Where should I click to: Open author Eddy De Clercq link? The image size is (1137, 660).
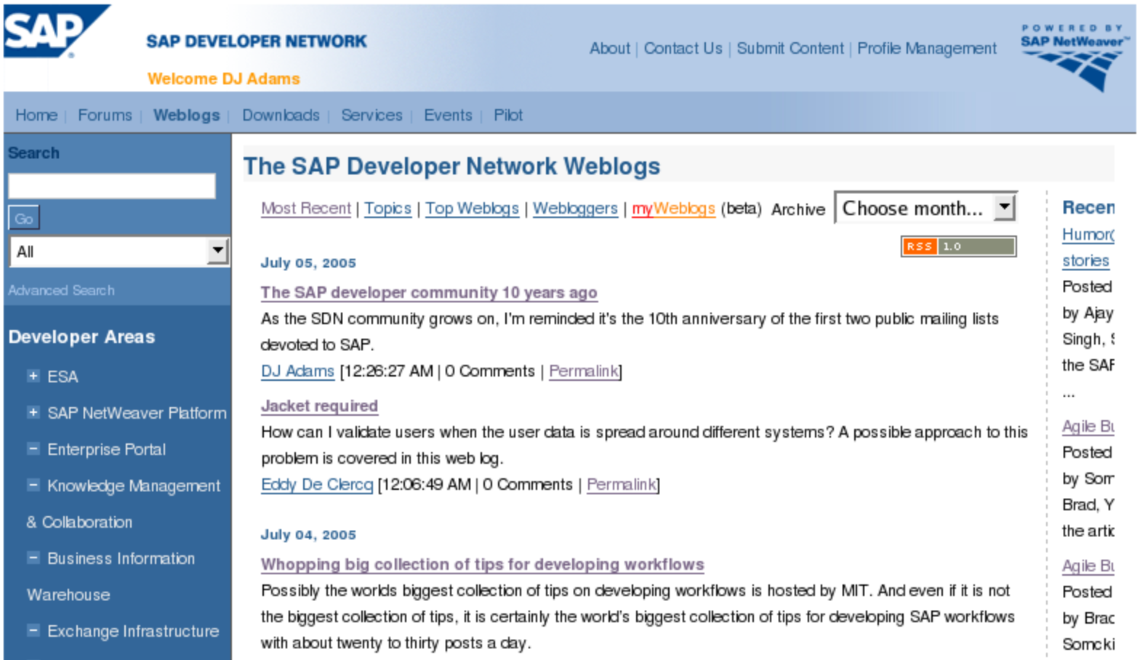(317, 484)
